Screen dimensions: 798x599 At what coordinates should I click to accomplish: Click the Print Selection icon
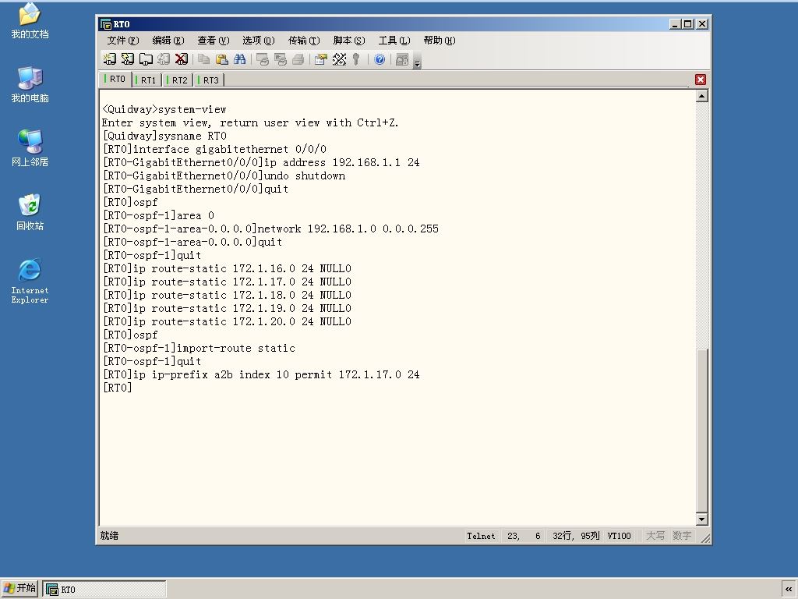[281, 59]
